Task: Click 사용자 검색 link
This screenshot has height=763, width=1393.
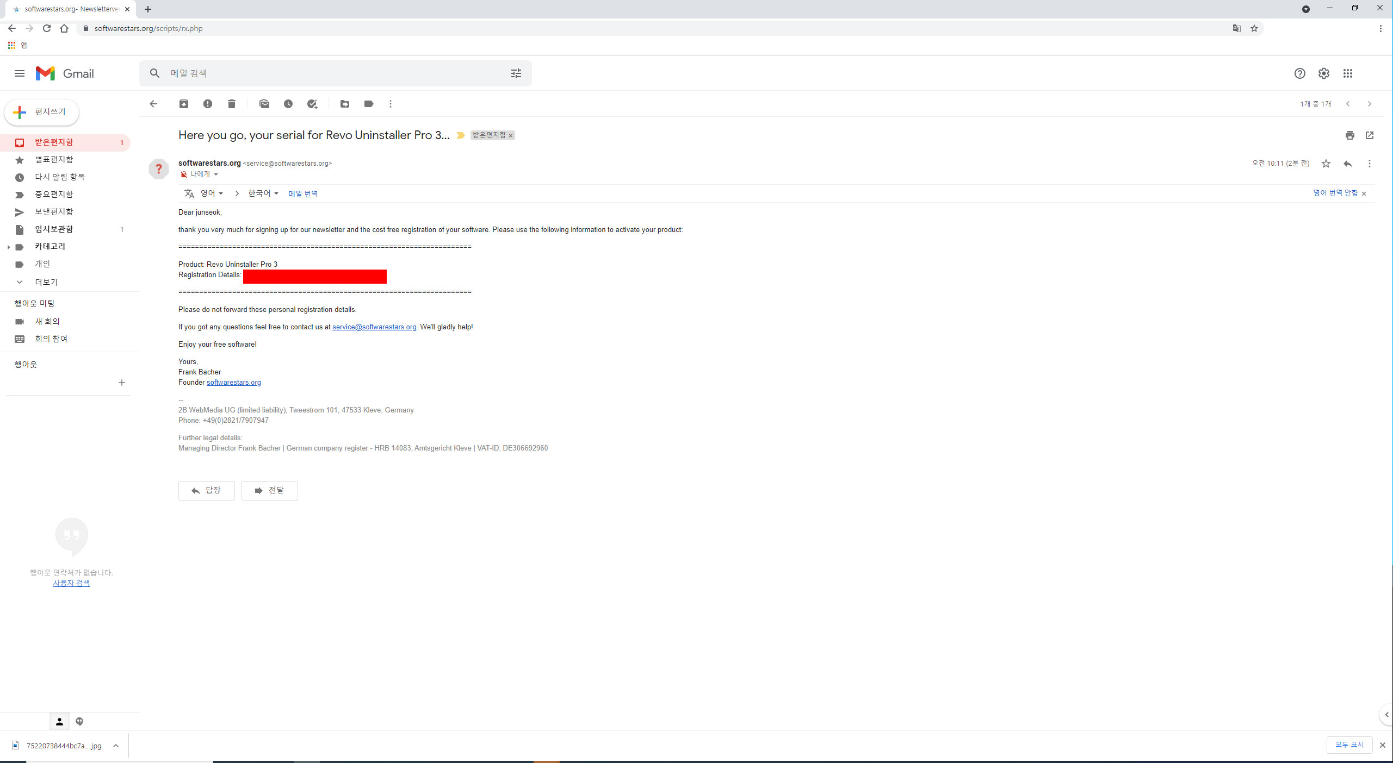Action: tap(71, 583)
